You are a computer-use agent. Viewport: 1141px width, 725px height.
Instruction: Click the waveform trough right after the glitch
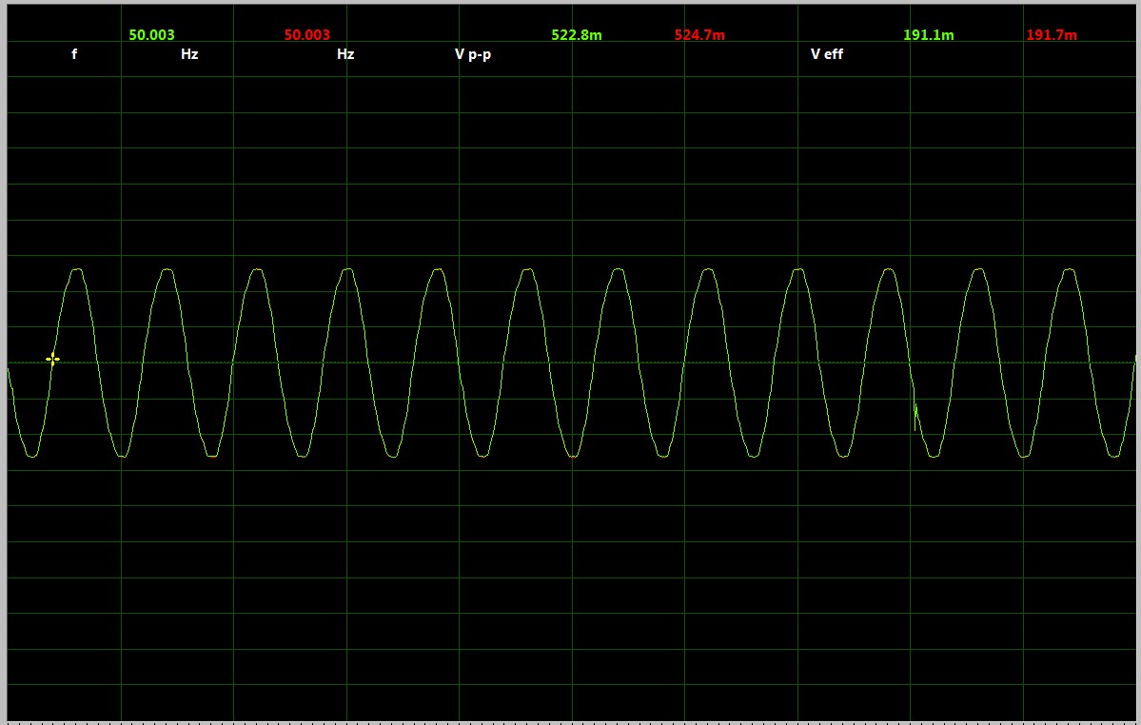pyautogui.click(x=934, y=457)
